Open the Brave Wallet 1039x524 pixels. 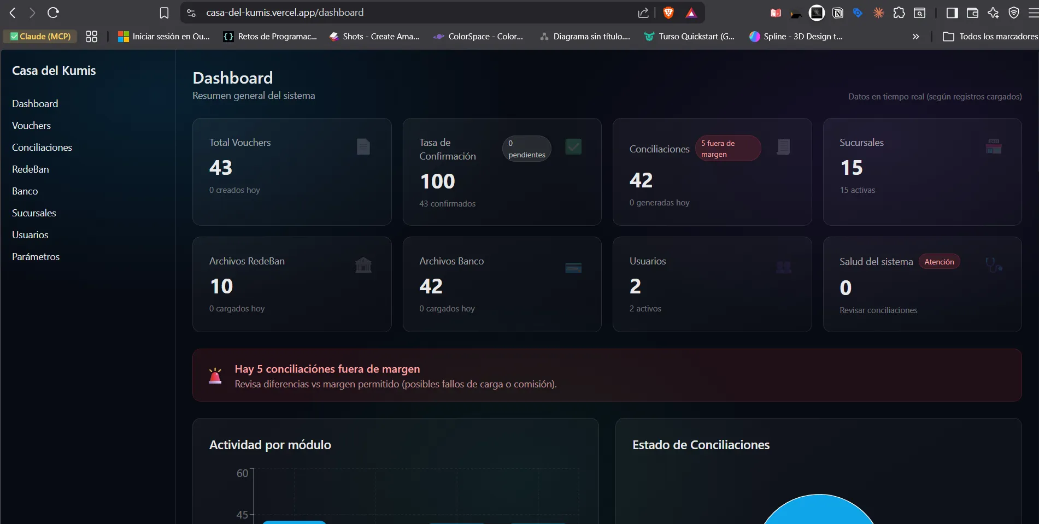tap(973, 13)
